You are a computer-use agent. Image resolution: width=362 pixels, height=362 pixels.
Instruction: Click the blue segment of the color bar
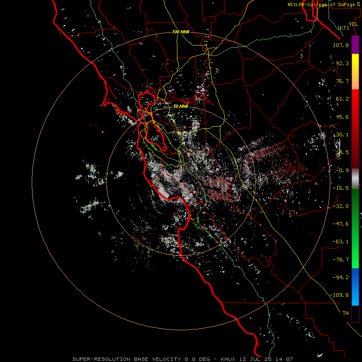[x=355, y=287]
